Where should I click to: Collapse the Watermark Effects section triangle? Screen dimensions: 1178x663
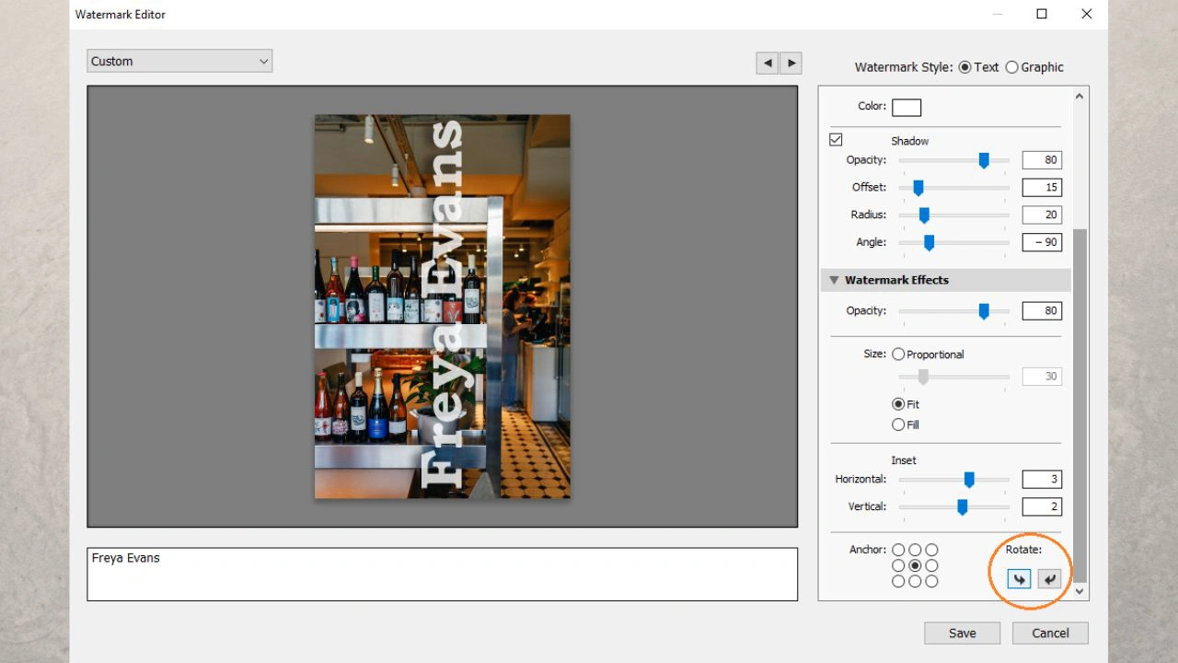click(x=834, y=280)
